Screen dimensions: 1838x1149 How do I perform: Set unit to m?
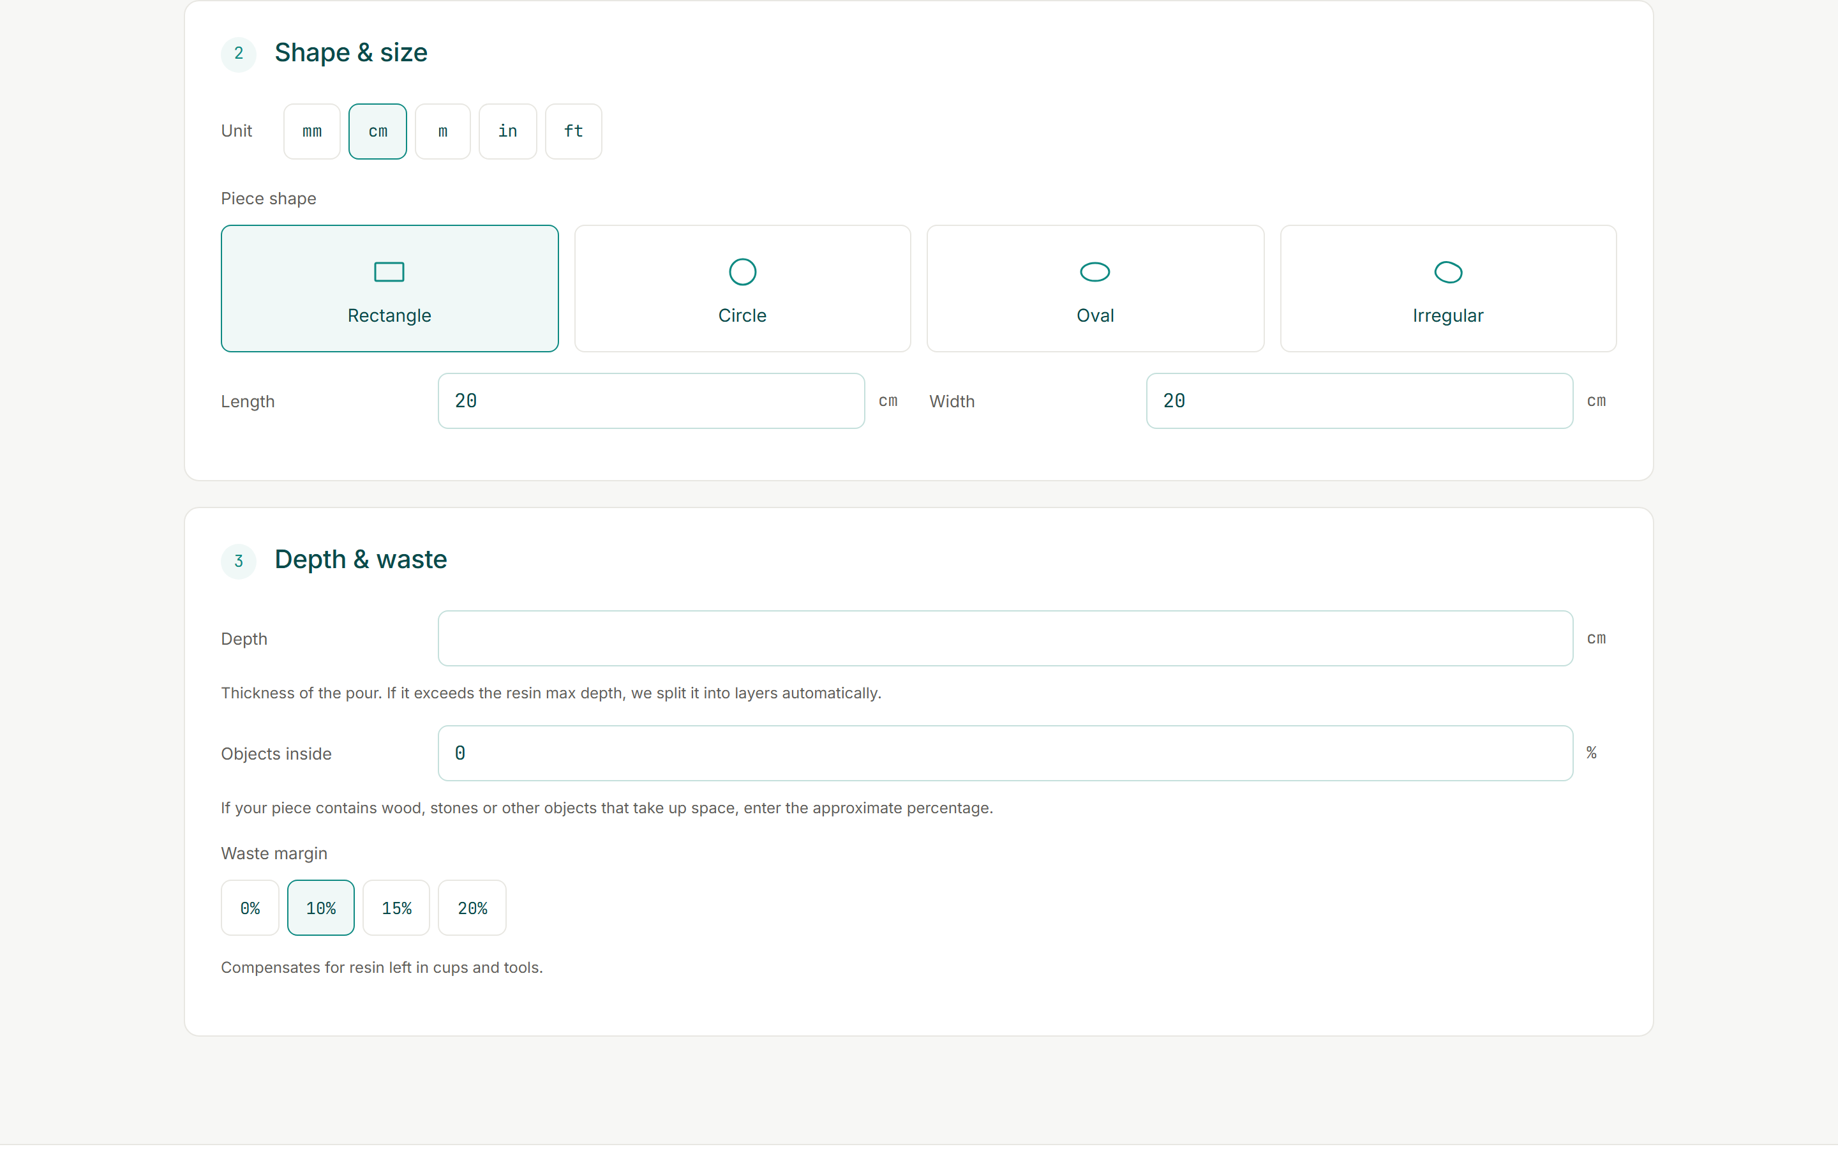coord(442,131)
